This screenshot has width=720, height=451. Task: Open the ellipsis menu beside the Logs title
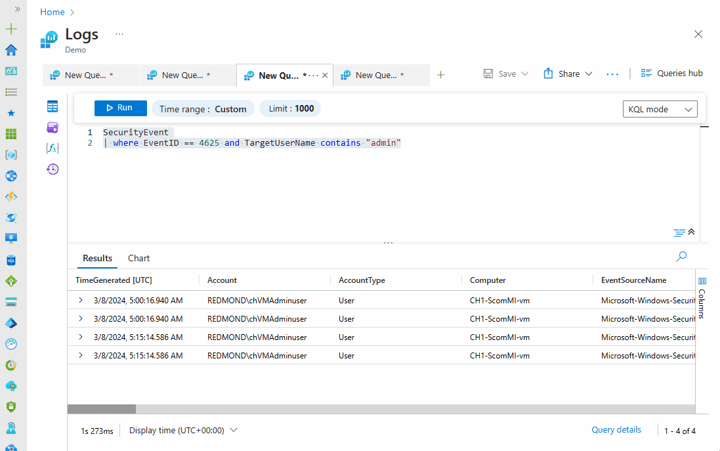pyautogui.click(x=119, y=34)
